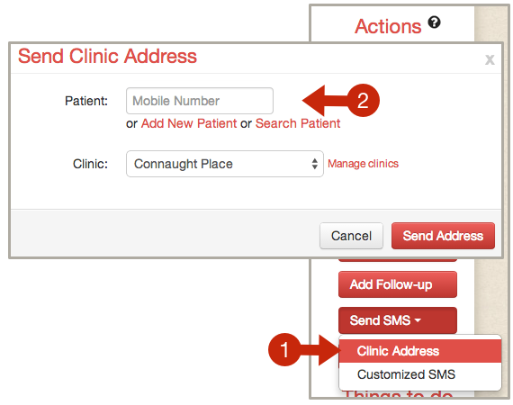Click the Send SMS caret arrow
Viewport: 513px width, 405px height.
[418, 320]
